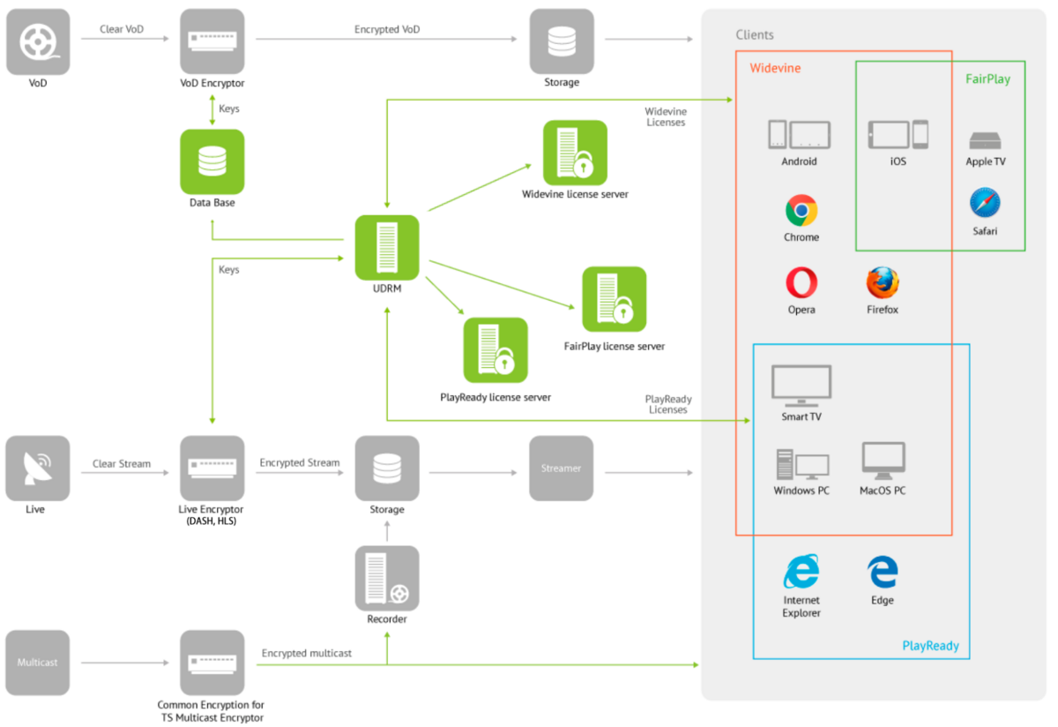Image resolution: width=1058 pixels, height=727 pixels.
Task: Click the UDRM caption text
Action: pyautogui.click(x=387, y=289)
